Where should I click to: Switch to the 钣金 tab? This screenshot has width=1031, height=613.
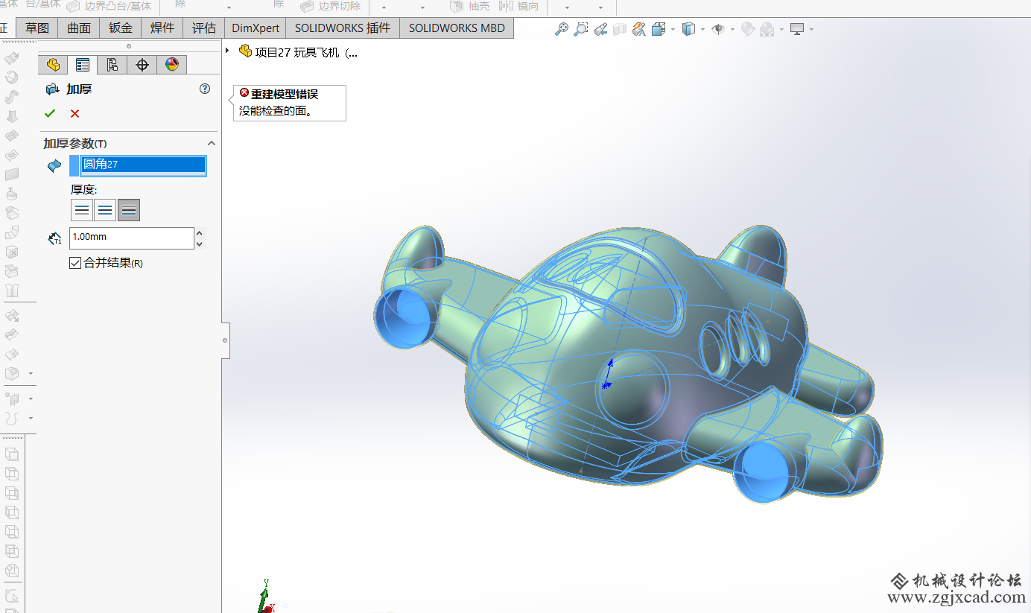point(121,28)
